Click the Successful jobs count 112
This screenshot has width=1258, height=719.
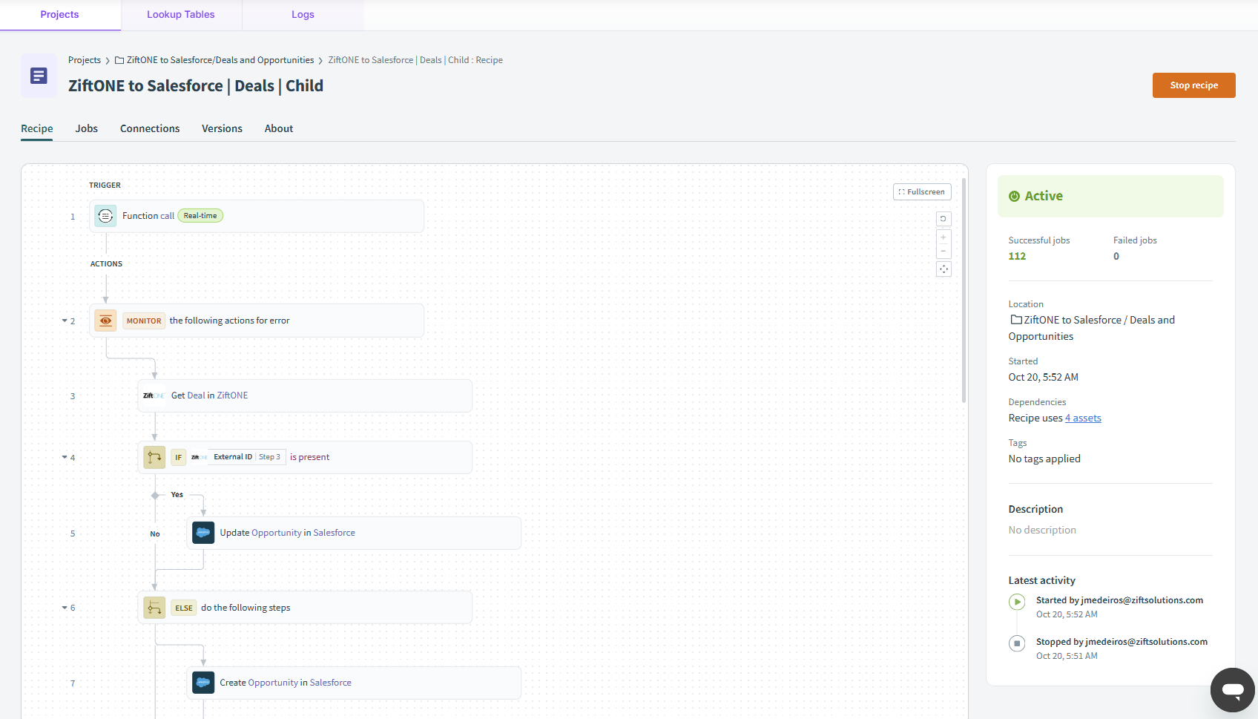[x=1017, y=256]
